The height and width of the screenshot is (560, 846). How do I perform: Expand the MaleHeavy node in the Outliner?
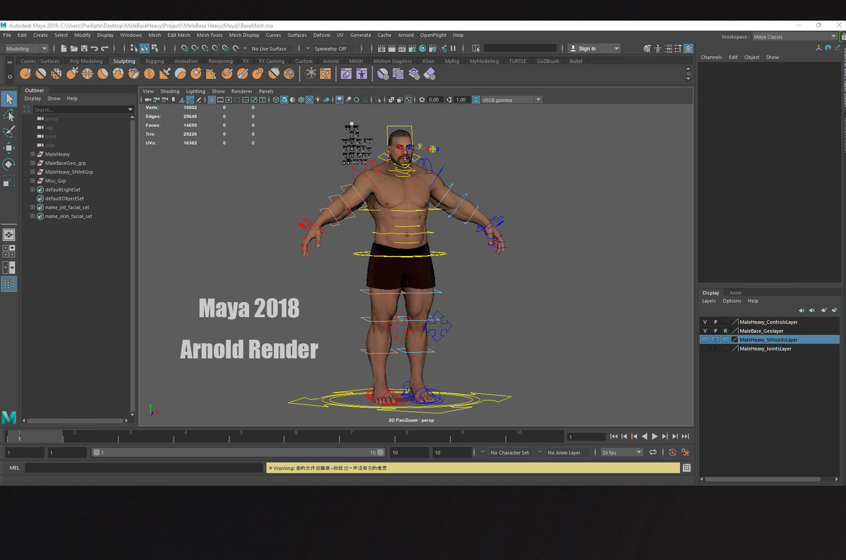(x=32, y=154)
